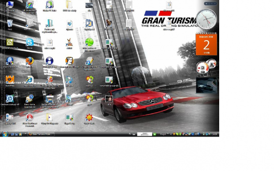274x171 pixels.
Task: Open the gg77(1) installer icon
Action: coord(89,80)
